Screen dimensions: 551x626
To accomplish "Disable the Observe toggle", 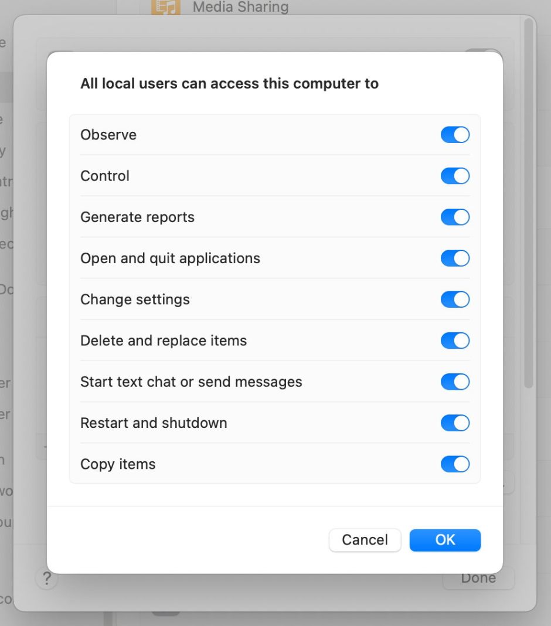I will (455, 135).
